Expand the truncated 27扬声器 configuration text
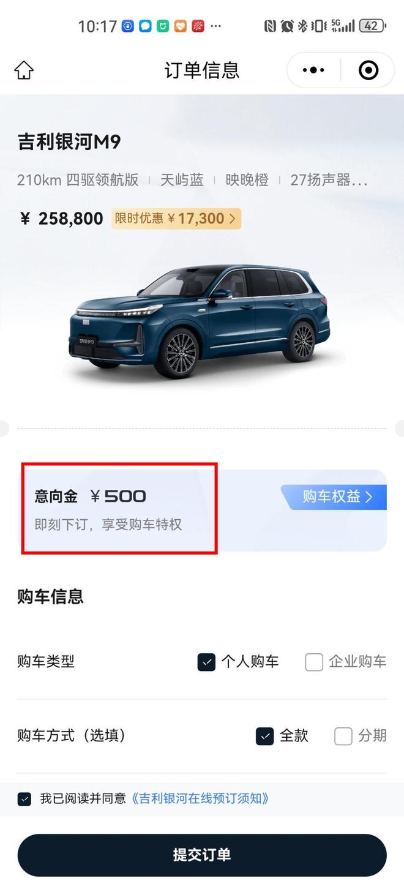This screenshot has width=404, height=889. pos(329,180)
